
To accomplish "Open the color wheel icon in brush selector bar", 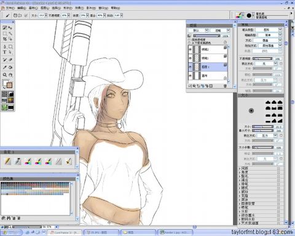I will pos(238,15).
